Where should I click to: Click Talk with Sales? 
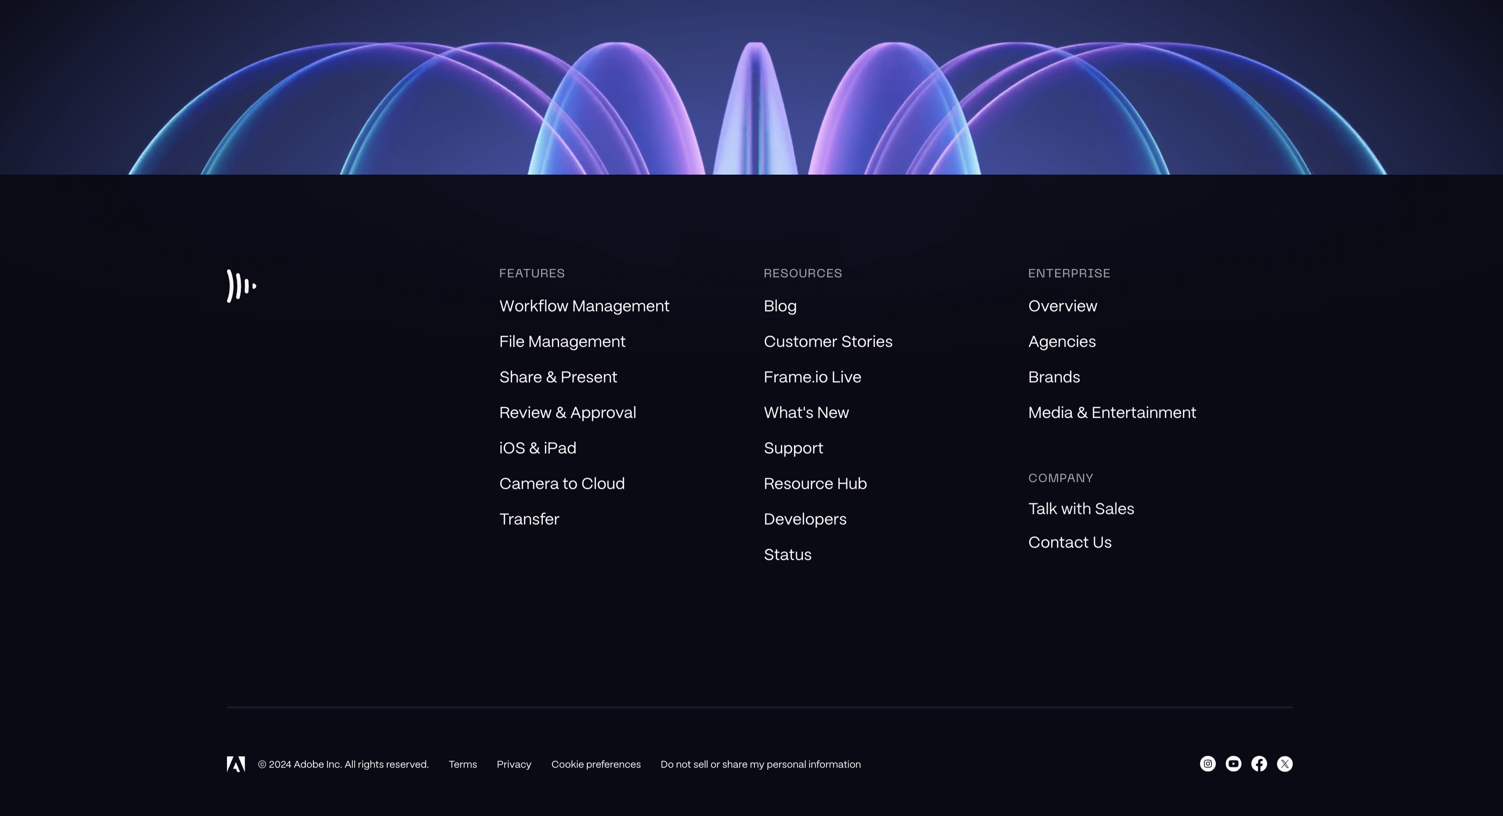(1081, 509)
